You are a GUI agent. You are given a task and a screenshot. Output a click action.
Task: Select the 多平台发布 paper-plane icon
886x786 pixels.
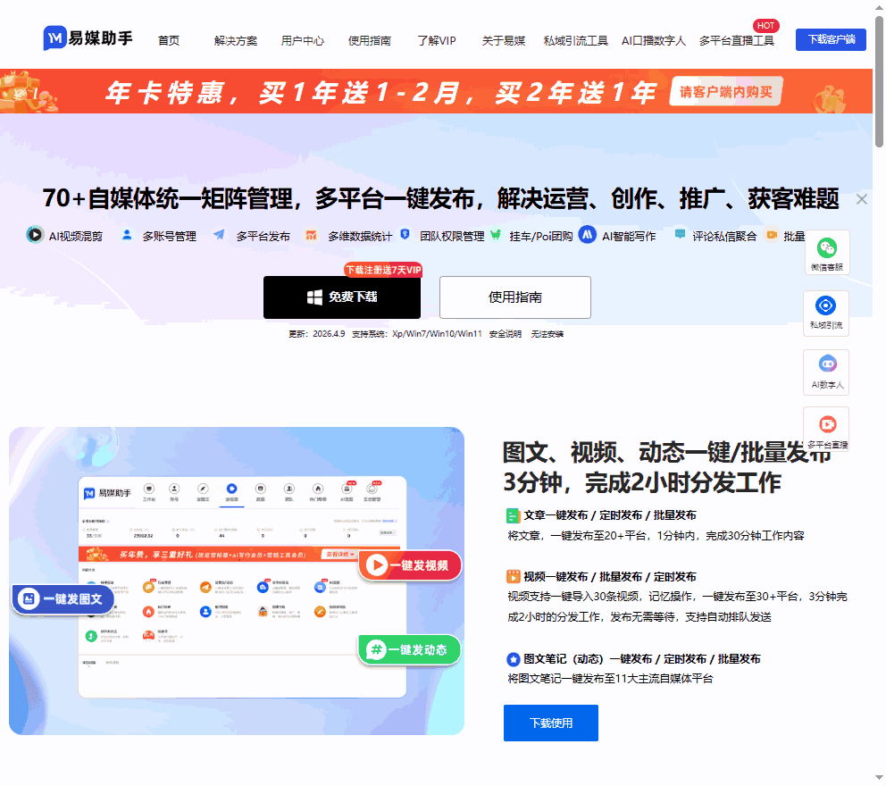[218, 235]
